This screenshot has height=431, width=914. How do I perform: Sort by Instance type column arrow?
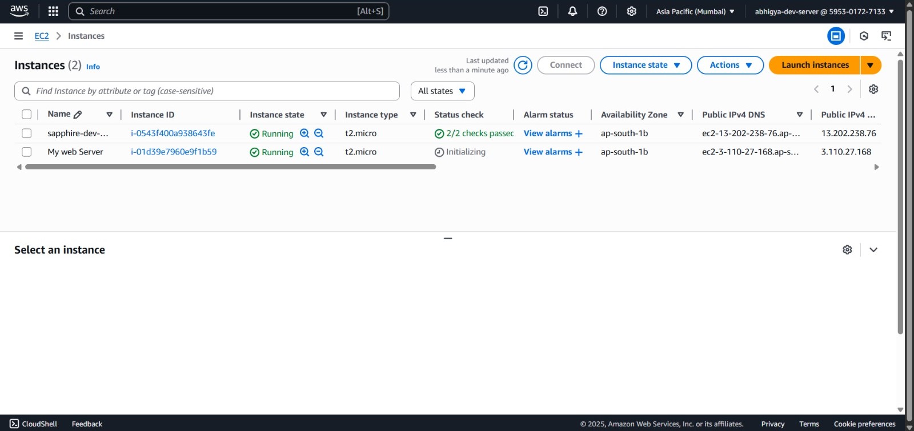(x=413, y=115)
